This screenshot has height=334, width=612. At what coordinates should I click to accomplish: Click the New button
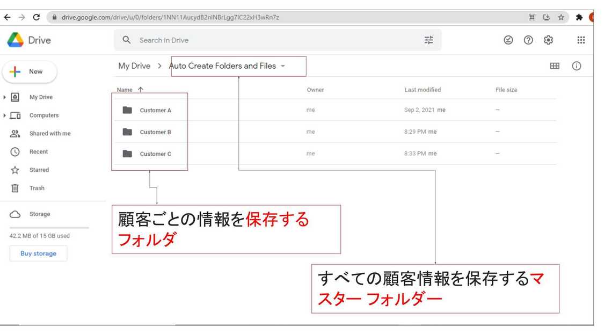pos(30,72)
